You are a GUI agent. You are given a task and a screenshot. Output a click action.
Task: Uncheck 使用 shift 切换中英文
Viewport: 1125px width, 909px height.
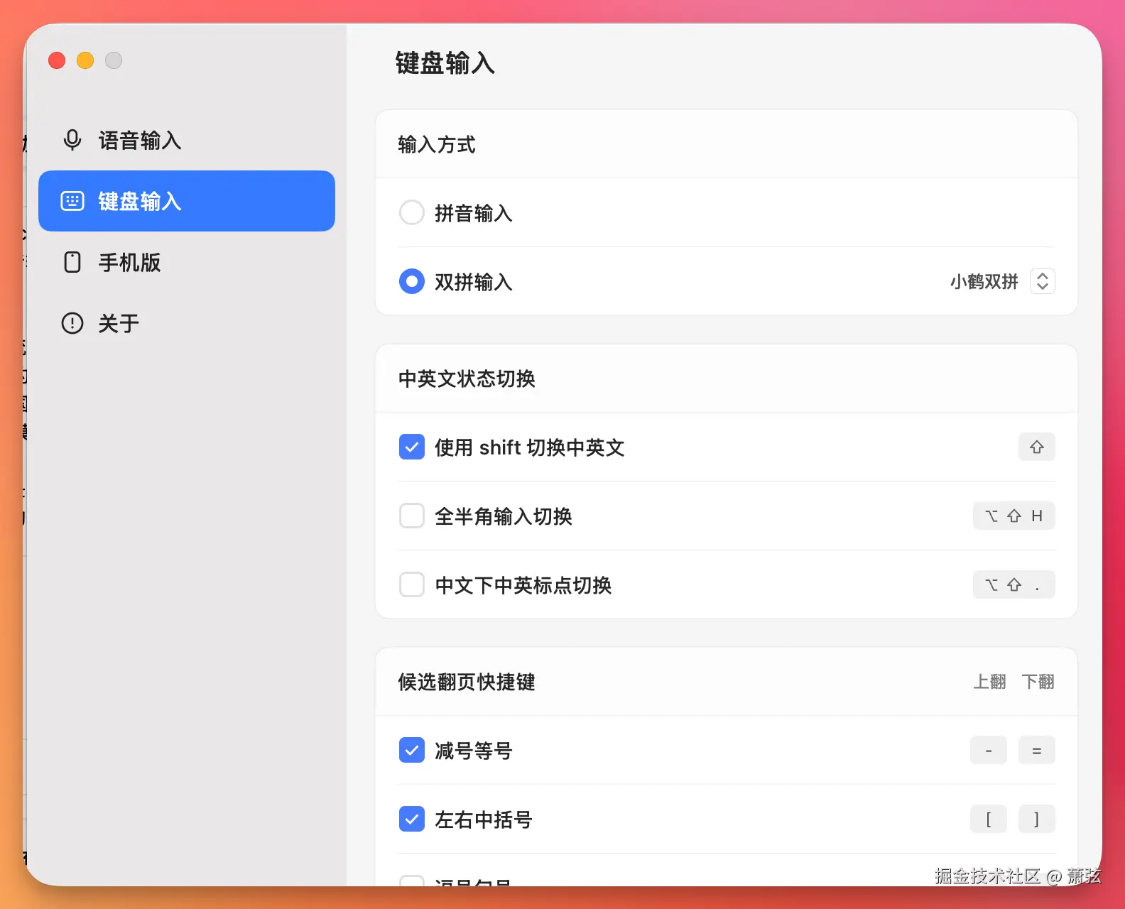point(412,447)
